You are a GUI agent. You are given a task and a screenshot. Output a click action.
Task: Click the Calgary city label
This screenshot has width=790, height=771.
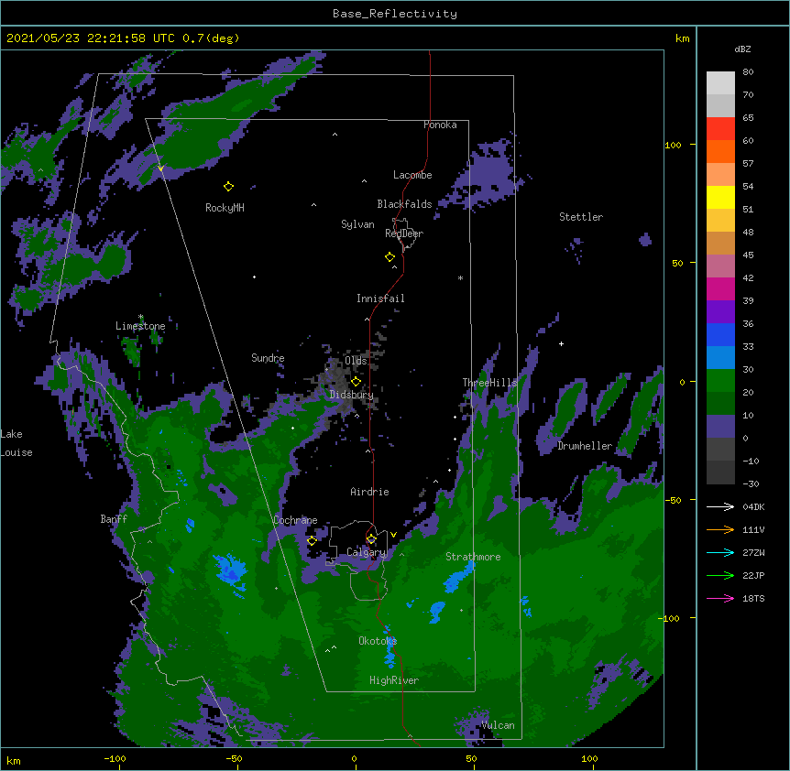[x=366, y=552]
